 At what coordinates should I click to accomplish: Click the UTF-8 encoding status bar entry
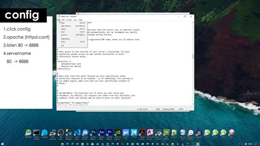coord(181,109)
